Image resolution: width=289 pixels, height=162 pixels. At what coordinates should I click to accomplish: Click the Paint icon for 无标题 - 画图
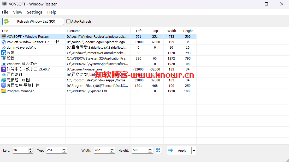coord(3,80)
